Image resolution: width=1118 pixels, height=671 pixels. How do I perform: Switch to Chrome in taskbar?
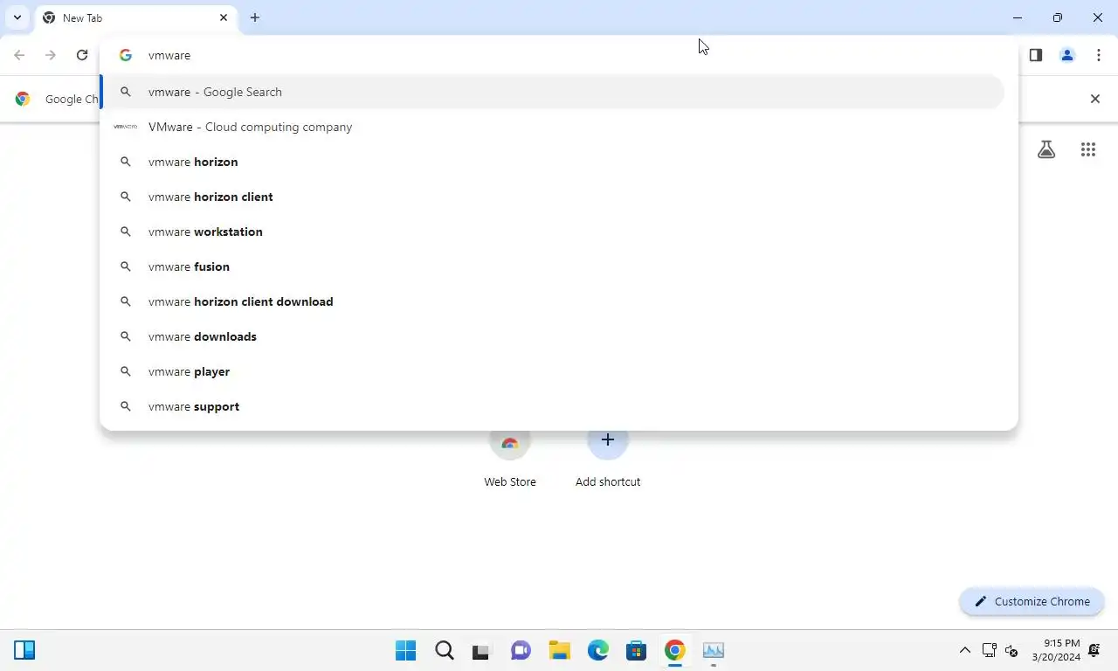(x=675, y=650)
